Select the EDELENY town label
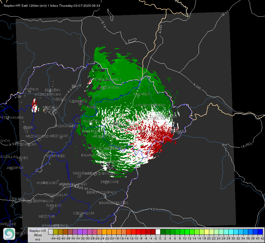The image size is (265, 243). pyautogui.click(x=53, y=90)
